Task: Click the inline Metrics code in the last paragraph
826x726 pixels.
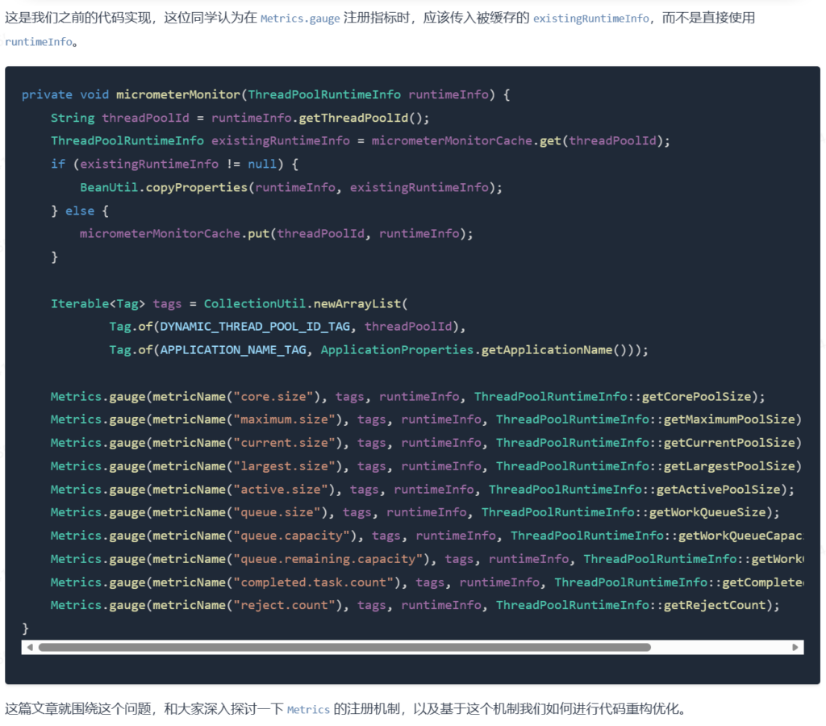Action: (x=308, y=710)
